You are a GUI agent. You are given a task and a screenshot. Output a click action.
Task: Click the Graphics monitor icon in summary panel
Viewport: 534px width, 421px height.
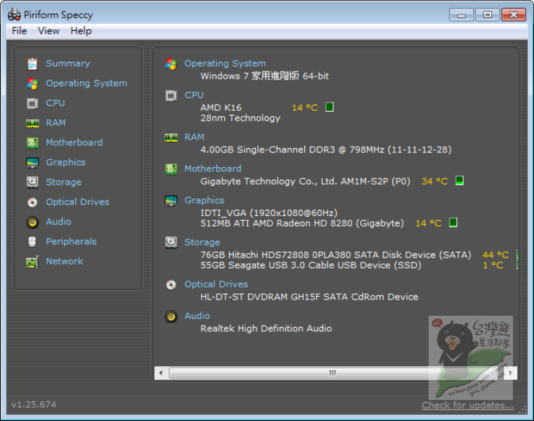pyautogui.click(x=171, y=201)
